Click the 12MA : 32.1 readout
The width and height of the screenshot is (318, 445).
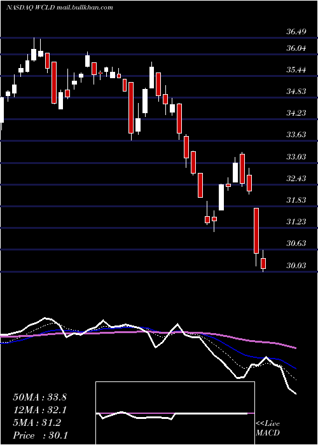[39, 410]
